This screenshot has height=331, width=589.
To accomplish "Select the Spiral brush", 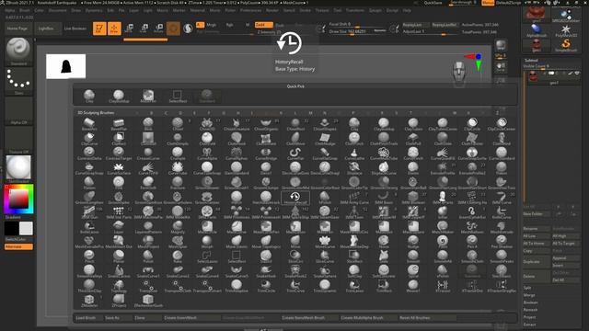I will click(x=413, y=271).
